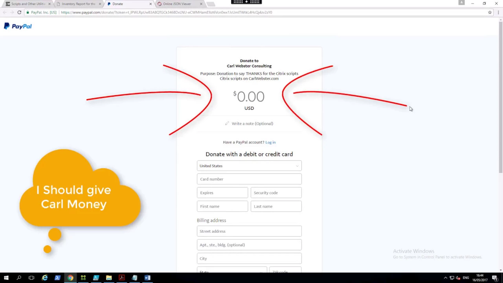503x283 pixels.
Task: Click the ENG language indicator
Action: point(466,278)
